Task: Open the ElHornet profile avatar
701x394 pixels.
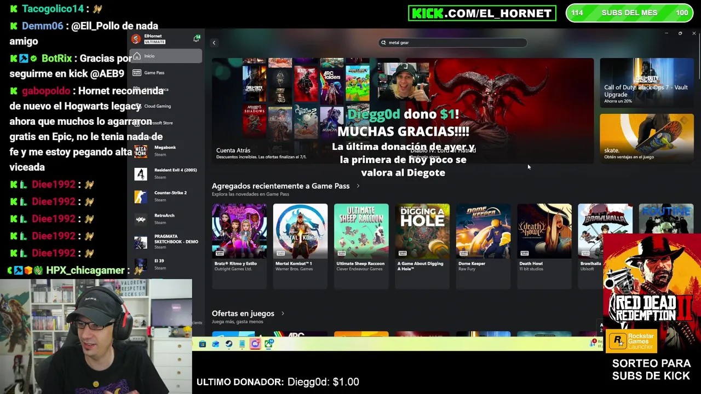Action: click(x=136, y=39)
